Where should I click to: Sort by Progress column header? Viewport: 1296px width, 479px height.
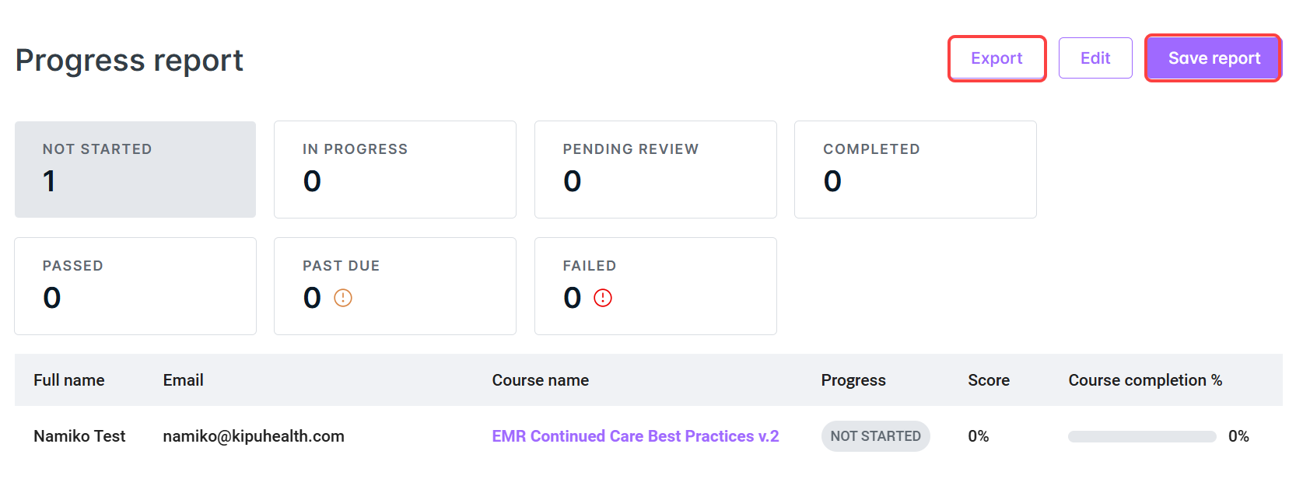tap(853, 380)
